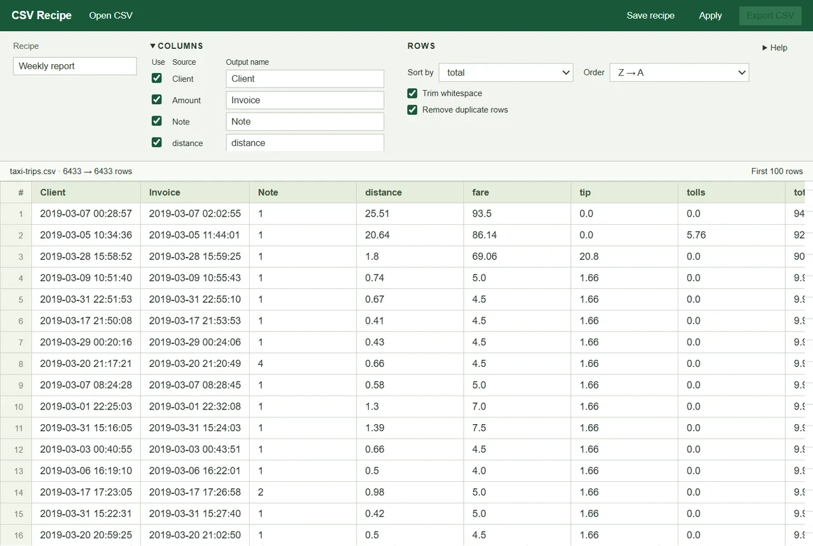The height and width of the screenshot is (546, 813).
Task: Uncheck the Amount column checkbox
Action: tap(157, 100)
